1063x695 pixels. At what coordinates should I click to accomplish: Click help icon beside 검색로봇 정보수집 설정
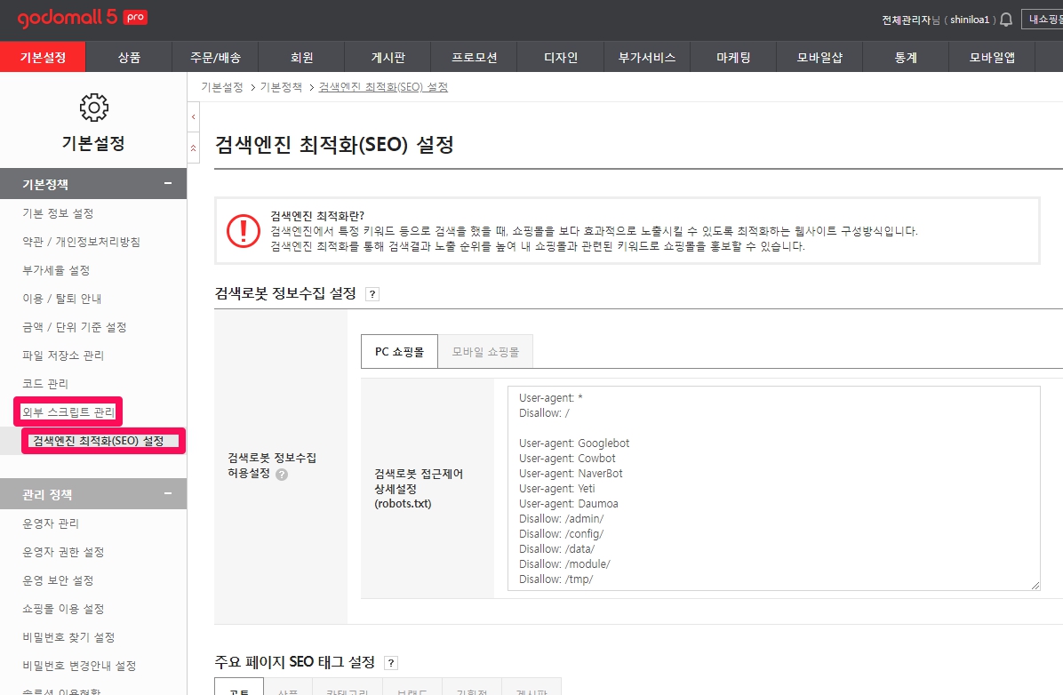pyautogui.click(x=372, y=294)
